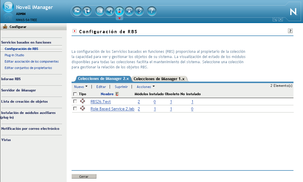The height and width of the screenshot is (182, 303).
Task: Switch to Colecciones de iManager 2.x tab
Action: point(103,79)
